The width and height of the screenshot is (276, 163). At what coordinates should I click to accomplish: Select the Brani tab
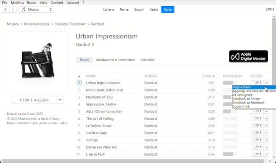[84, 60]
